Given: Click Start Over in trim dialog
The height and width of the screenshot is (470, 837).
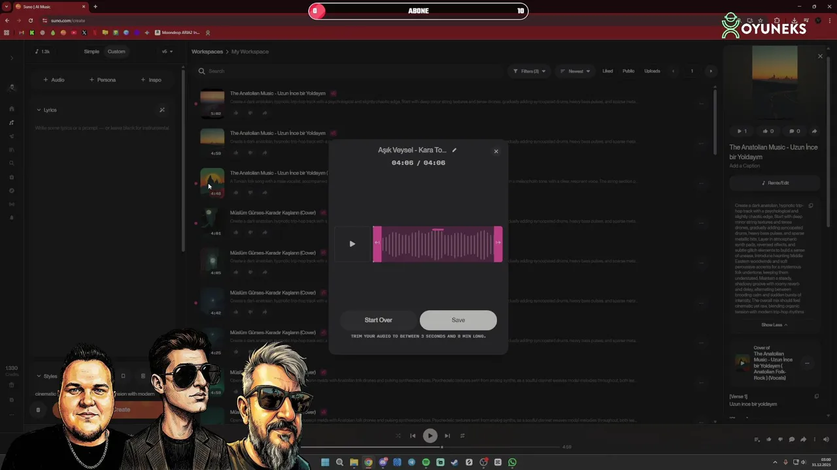Looking at the screenshot, I should (x=379, y=320).
